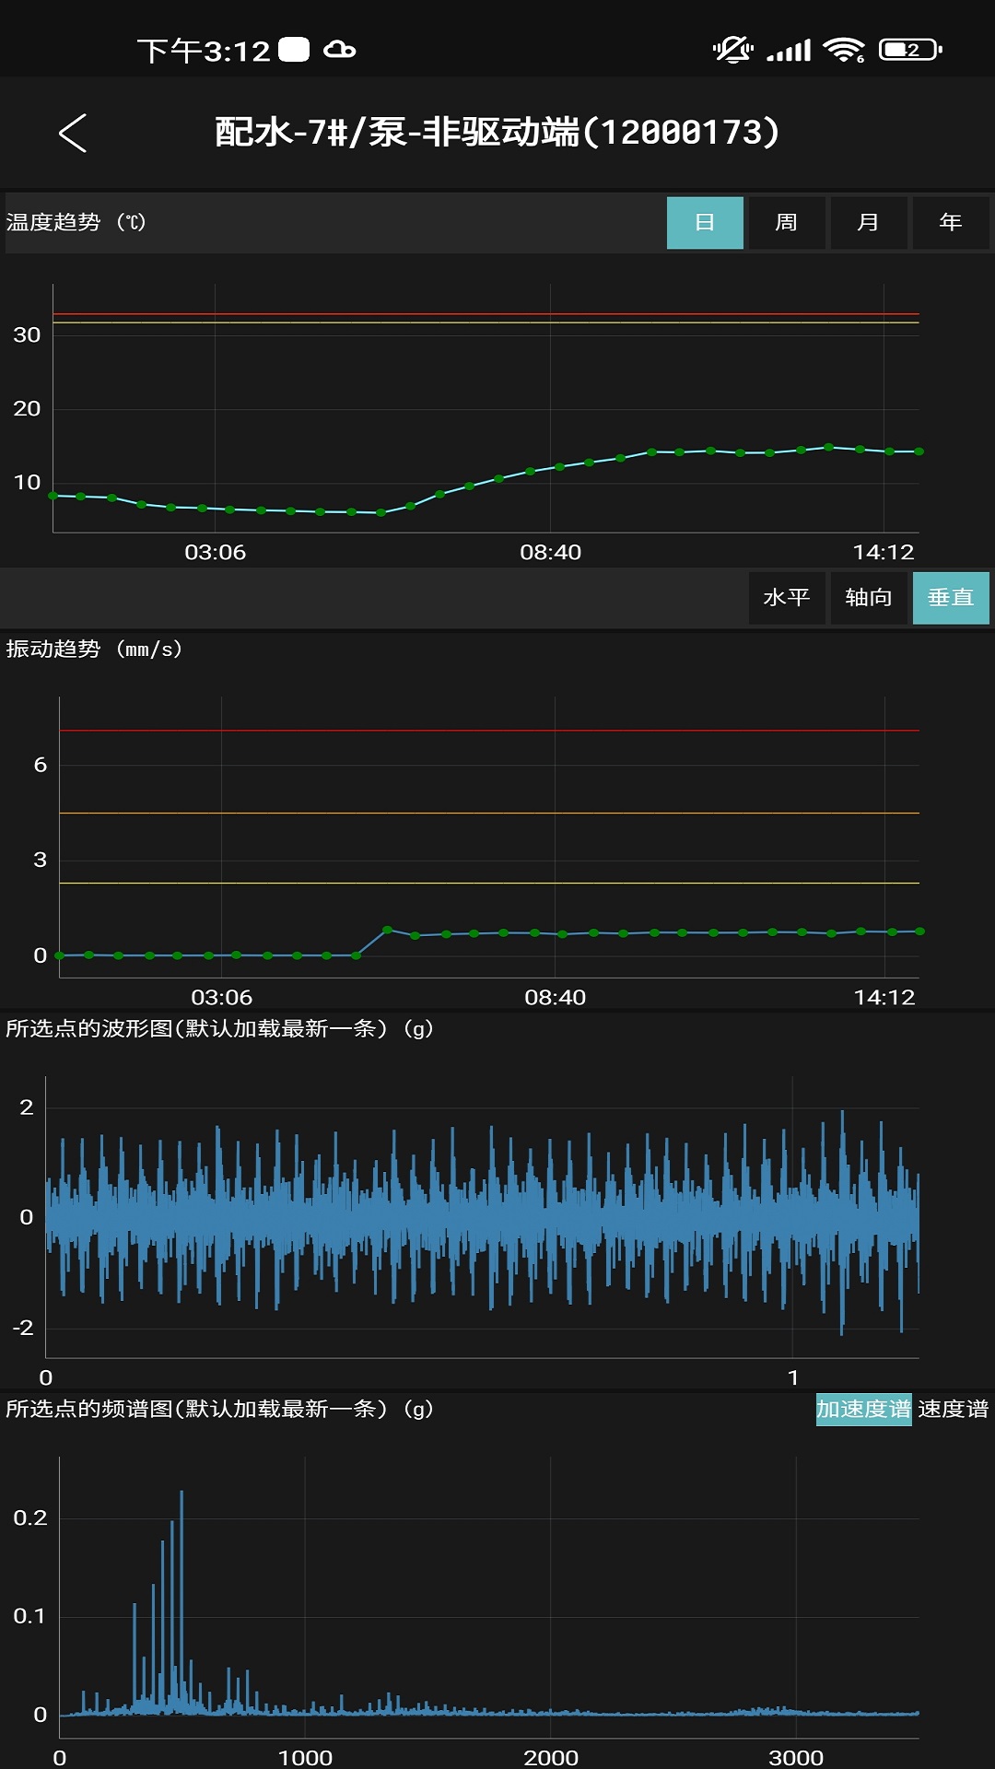Screen dimensions: 995x1769
Task: Tap the last temperature data point
Action: click(919, 451)
